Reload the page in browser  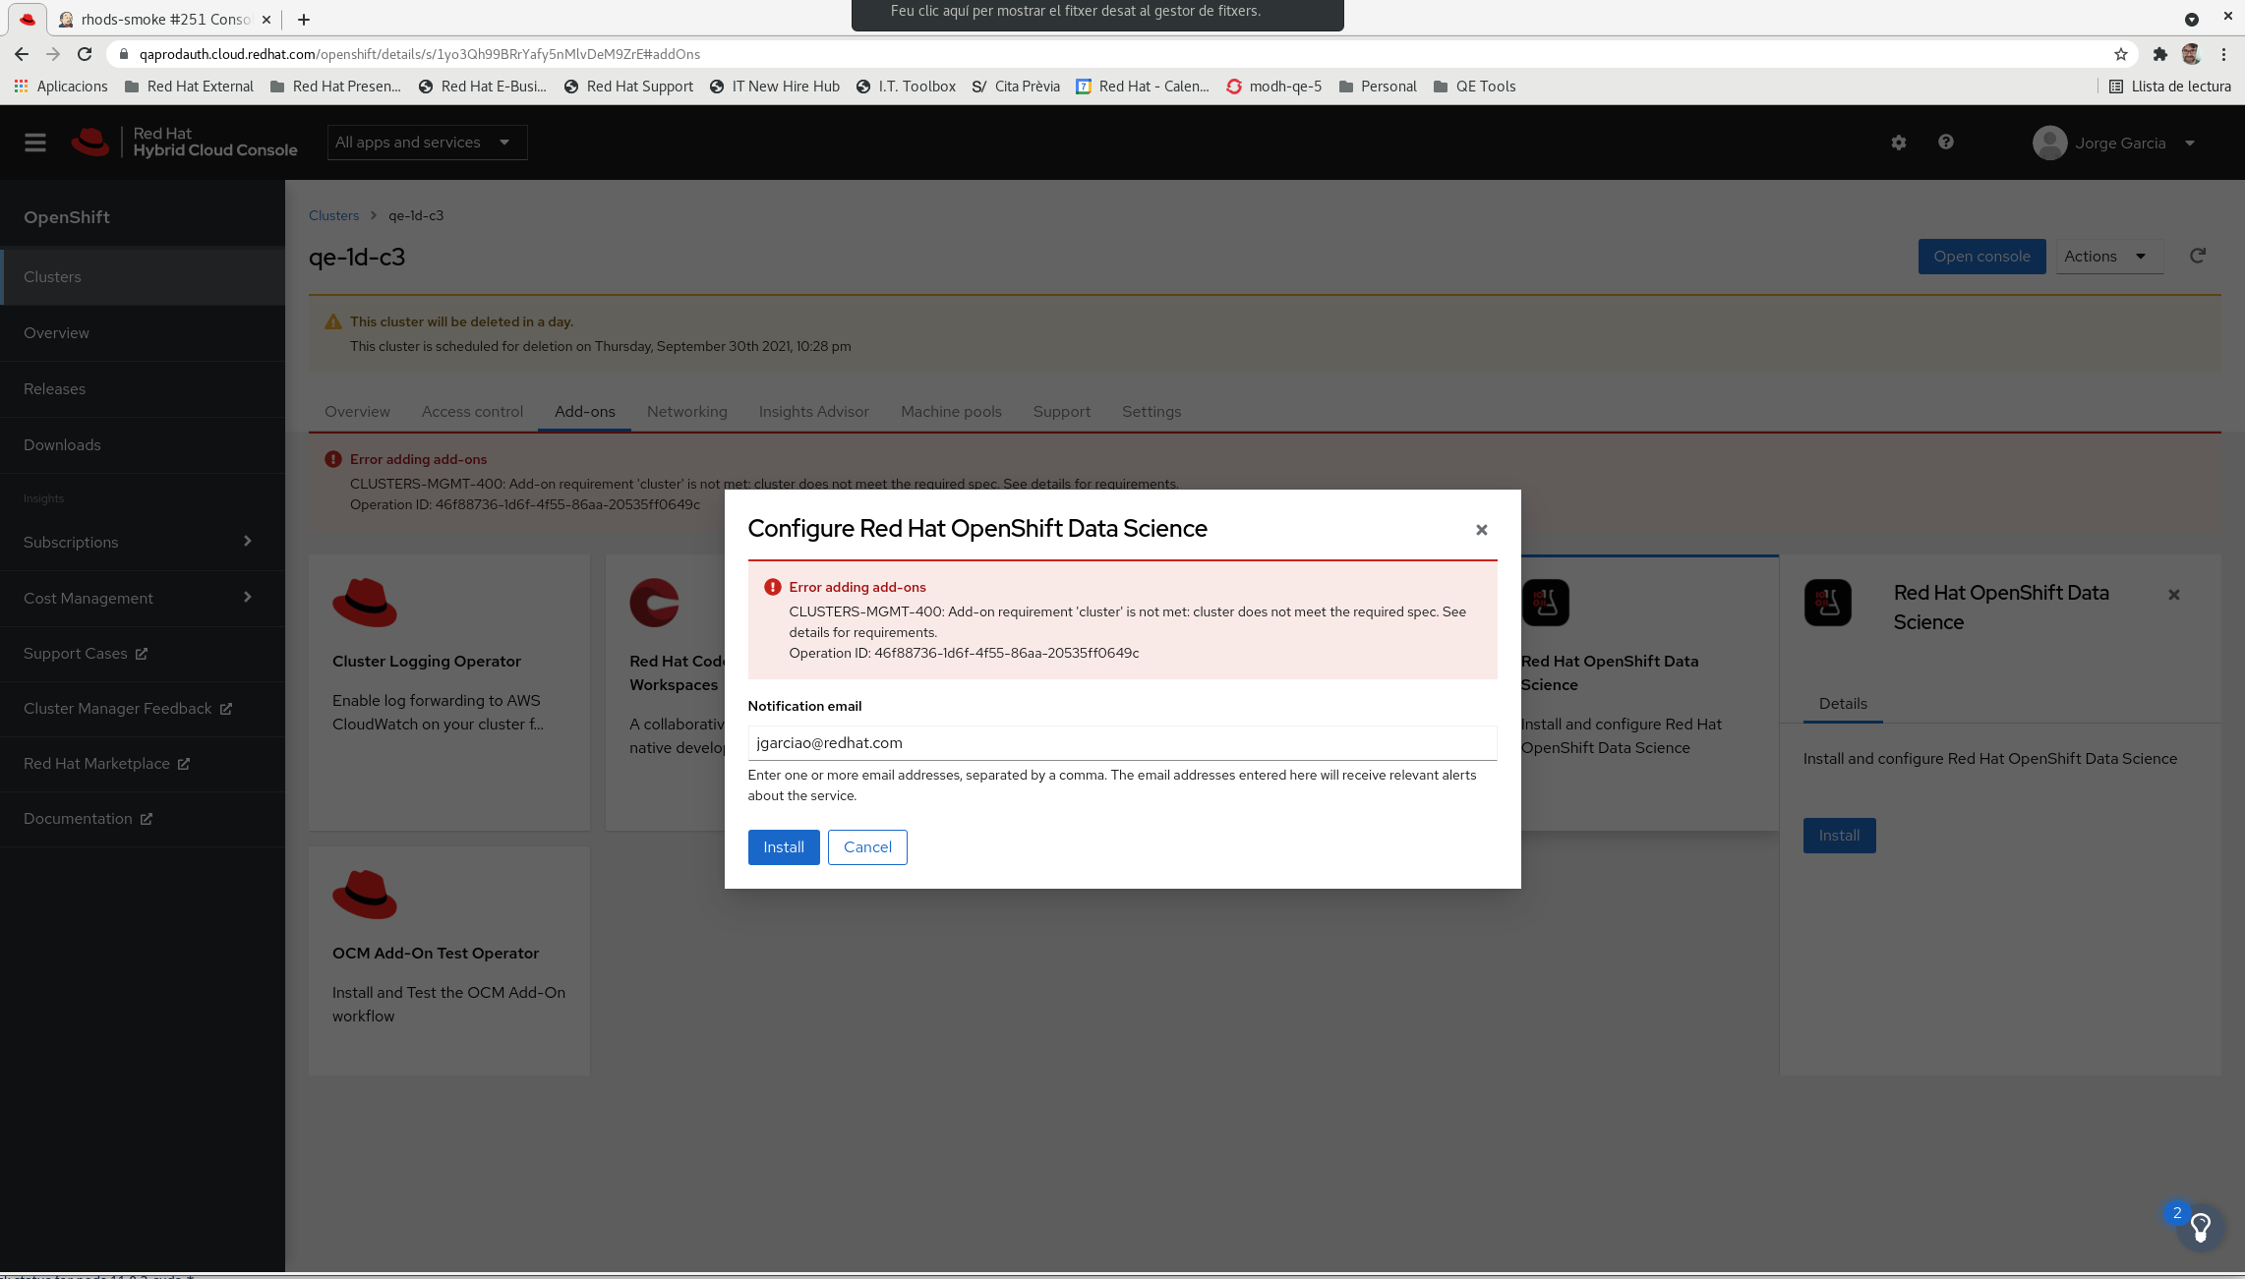click(x=85, y=54)
